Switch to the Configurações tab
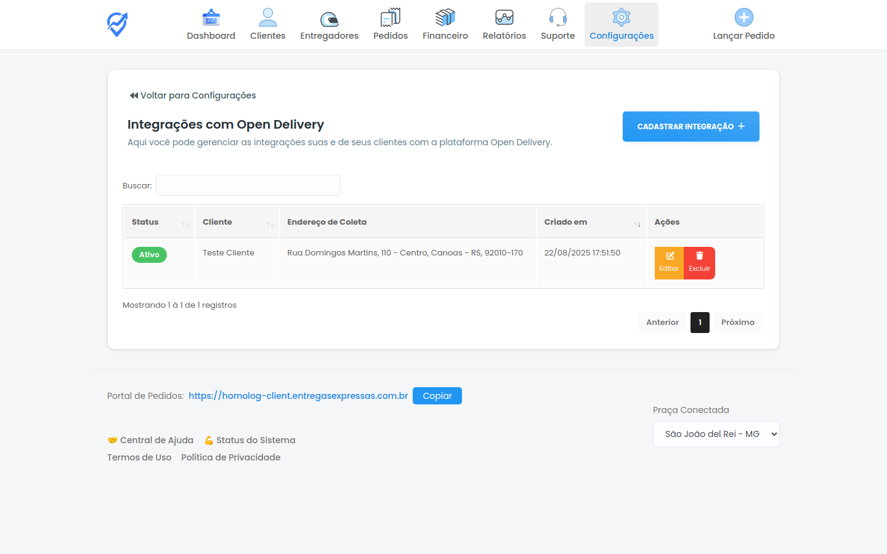887x554 pixels. click(x=621, y=24)
